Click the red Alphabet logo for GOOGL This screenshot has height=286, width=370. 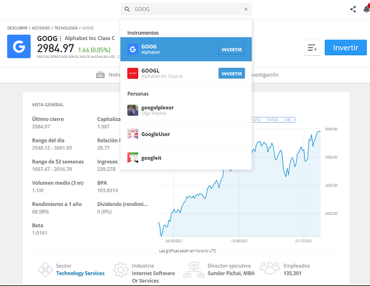tap(132, 73)
